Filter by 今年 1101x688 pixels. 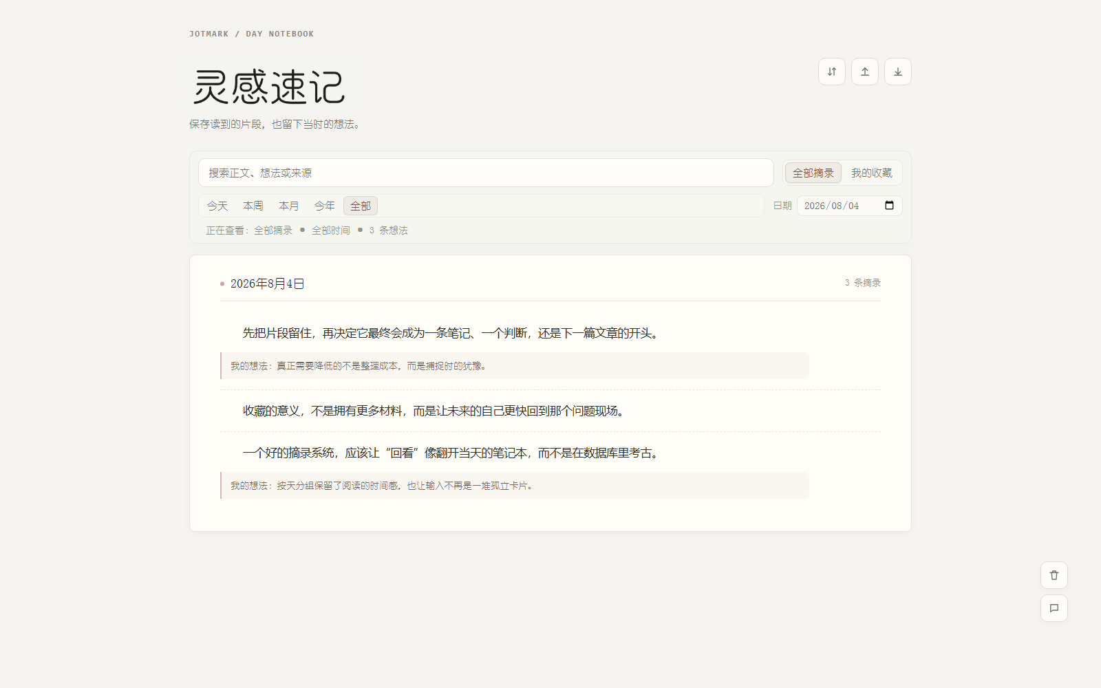[325, 206]
